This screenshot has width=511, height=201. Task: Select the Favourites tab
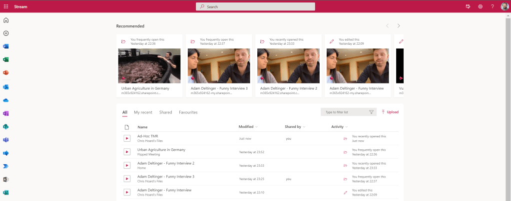point(188,112)
